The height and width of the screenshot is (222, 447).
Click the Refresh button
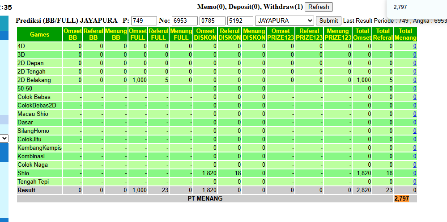point(319,7)
